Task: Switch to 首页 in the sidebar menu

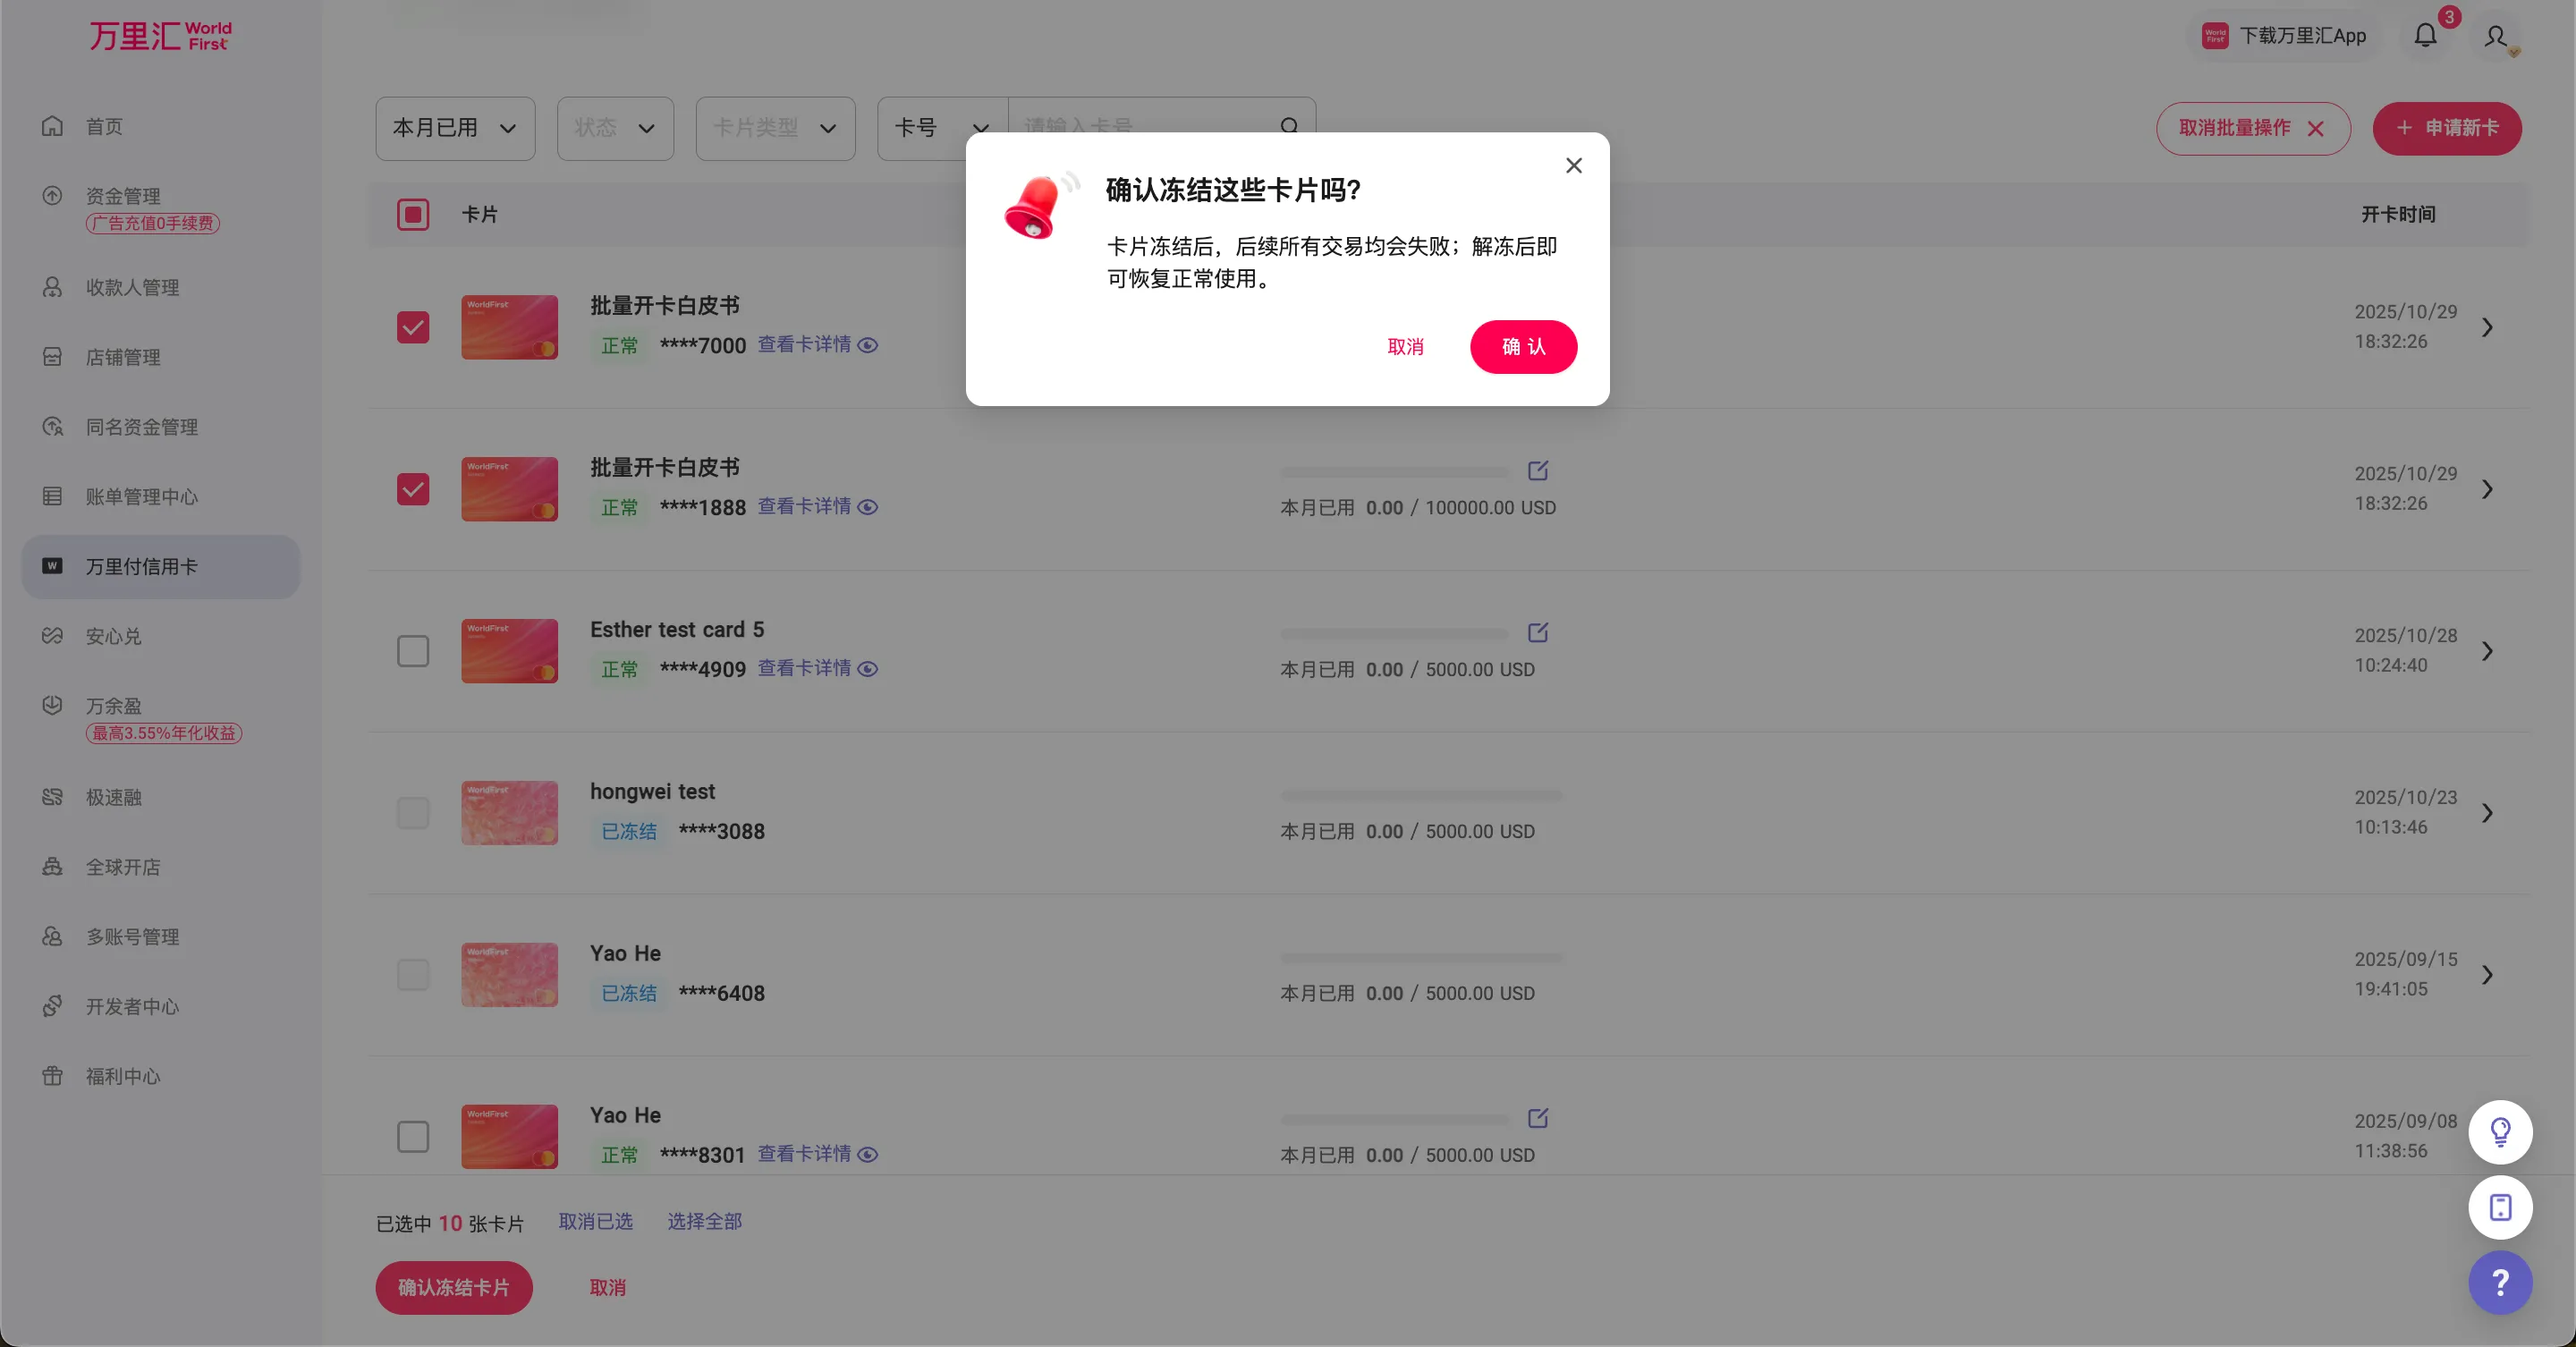Action: coord(103,126)
